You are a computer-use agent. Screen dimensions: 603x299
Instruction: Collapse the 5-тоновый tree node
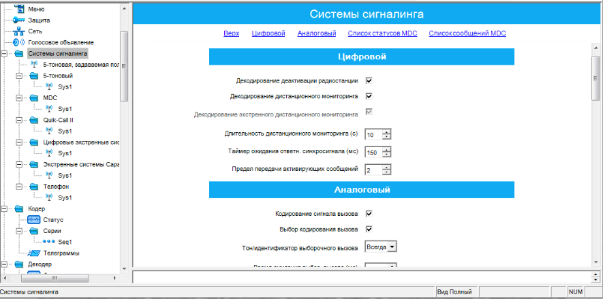pyautogui.click(x=19, y=76)
